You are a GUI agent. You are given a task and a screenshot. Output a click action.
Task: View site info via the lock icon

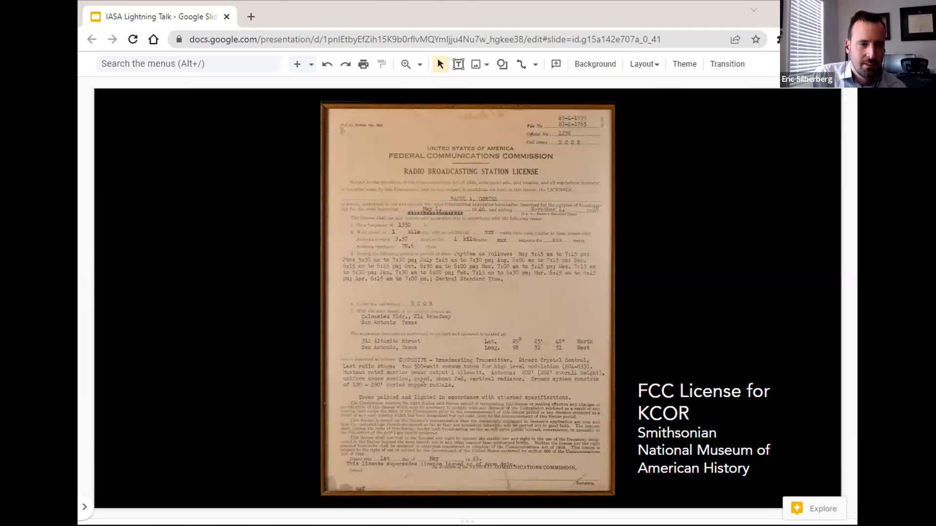[x=179, y=39]
